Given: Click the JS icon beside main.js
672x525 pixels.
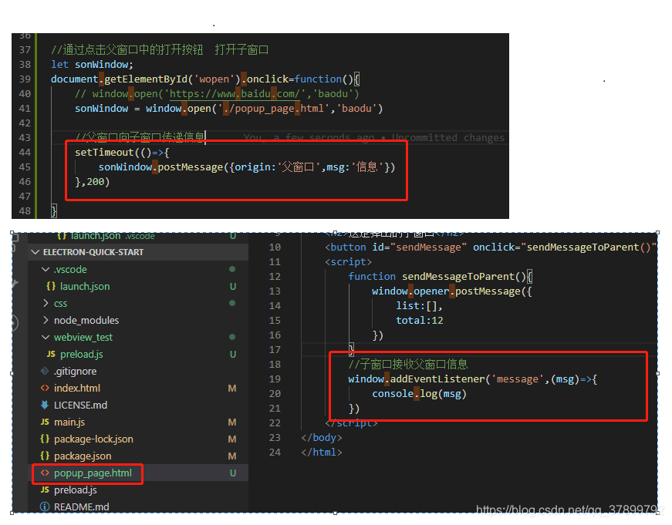Looking at the screenshot, I should (x=47, y=422).
